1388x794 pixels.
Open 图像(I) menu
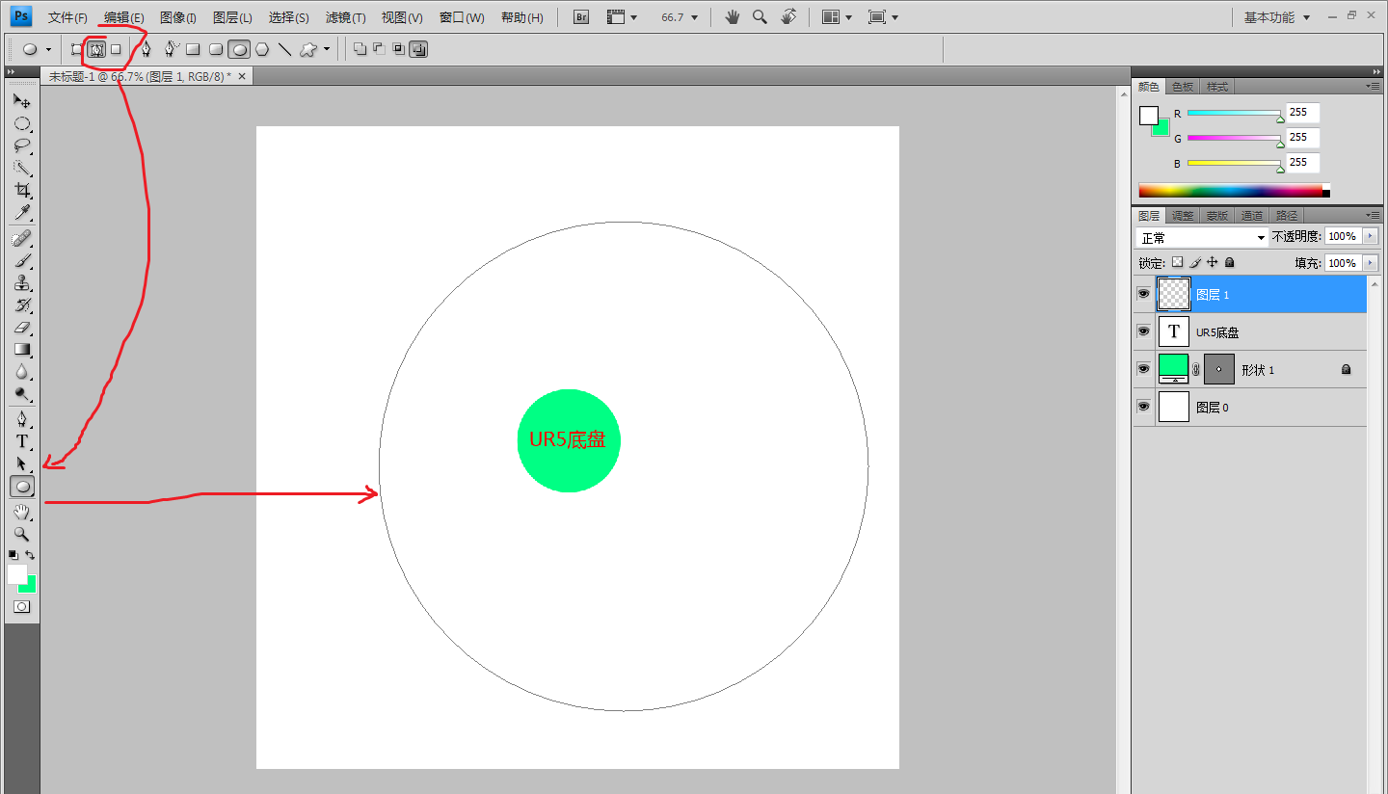[178, 17]
